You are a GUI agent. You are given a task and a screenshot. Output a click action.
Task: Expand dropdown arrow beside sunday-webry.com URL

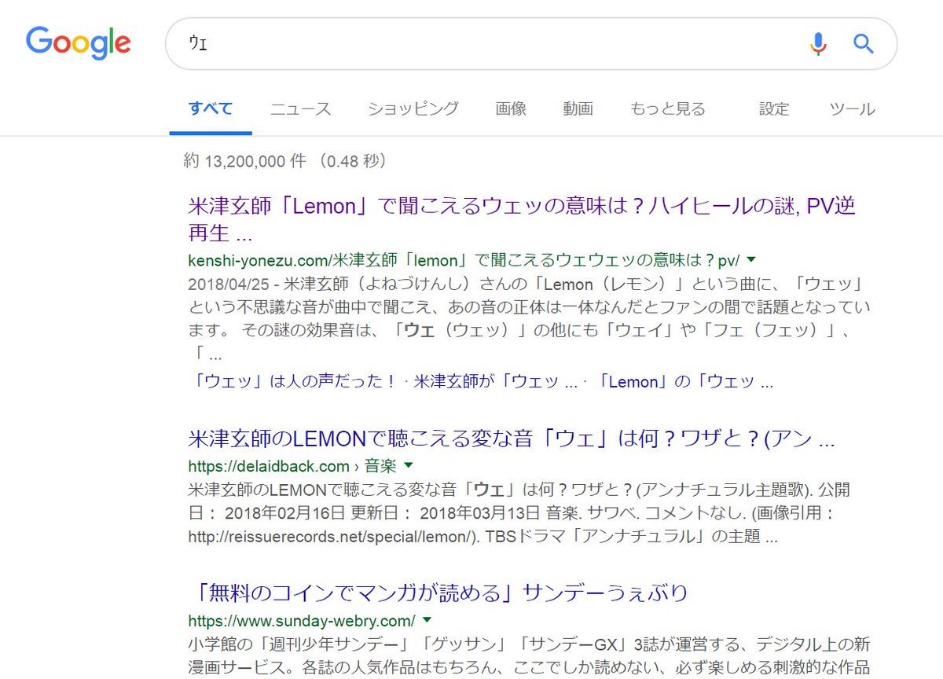(x=427, y=618)
